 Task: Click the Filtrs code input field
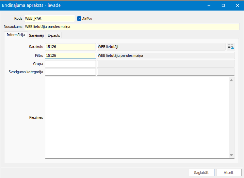coord(70,55)
